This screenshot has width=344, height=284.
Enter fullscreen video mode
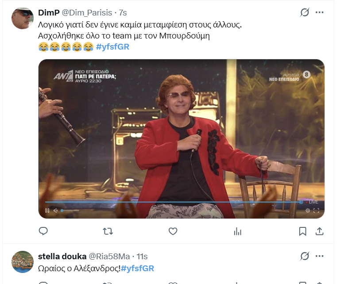pos(316,211)
